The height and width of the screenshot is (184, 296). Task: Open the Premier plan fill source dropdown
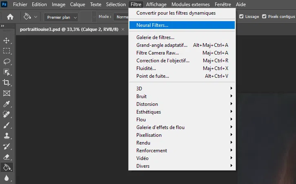point(61,18)
